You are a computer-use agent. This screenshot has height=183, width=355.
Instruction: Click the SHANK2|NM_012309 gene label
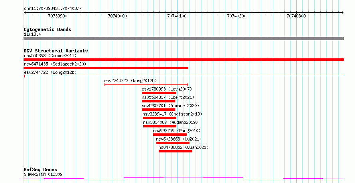click(43, 174)
